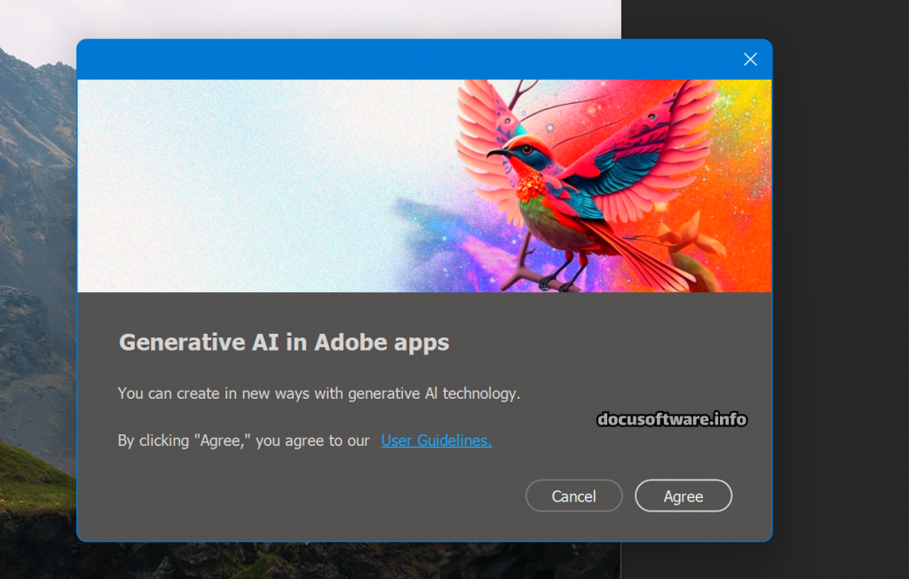
Task: Click the Cancel button
Action: (573, 496)
